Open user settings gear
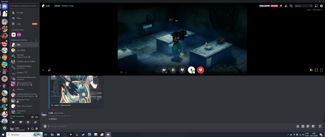This screenshot has height=137, width=325. pos(37,129)
